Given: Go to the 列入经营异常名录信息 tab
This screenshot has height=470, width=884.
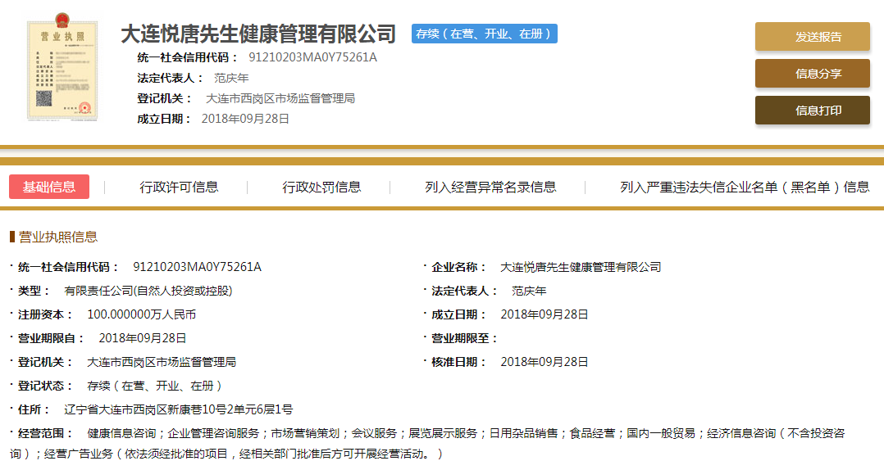Looking at the screenshot, I should (x=490, y=187).
